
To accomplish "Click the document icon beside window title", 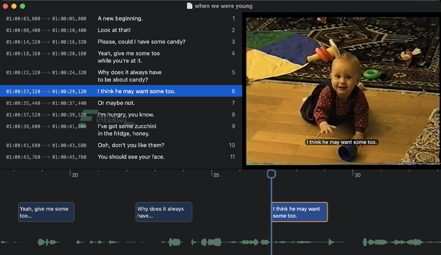I will click(189, 6).
